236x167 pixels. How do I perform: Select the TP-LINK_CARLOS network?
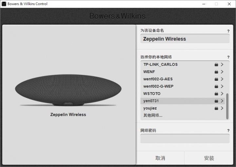183,65
